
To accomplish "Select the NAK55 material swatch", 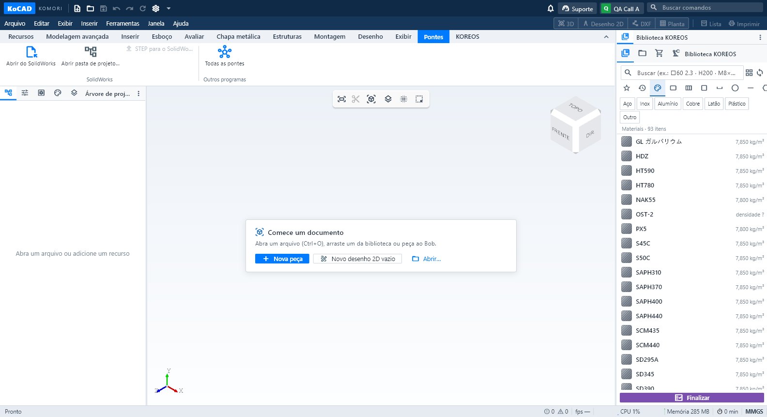I will point(627,200).
